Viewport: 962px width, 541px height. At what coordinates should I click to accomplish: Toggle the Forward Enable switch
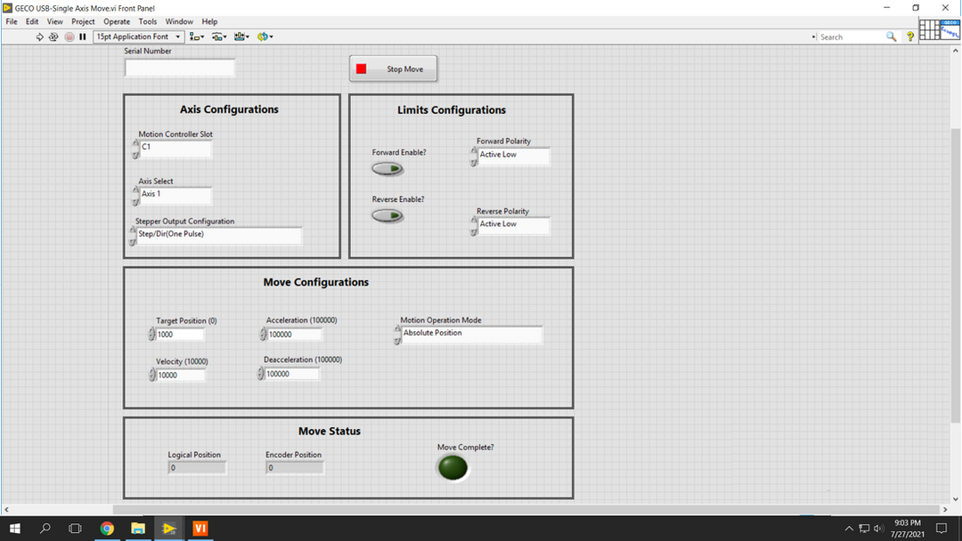click(x=387, y=169)
